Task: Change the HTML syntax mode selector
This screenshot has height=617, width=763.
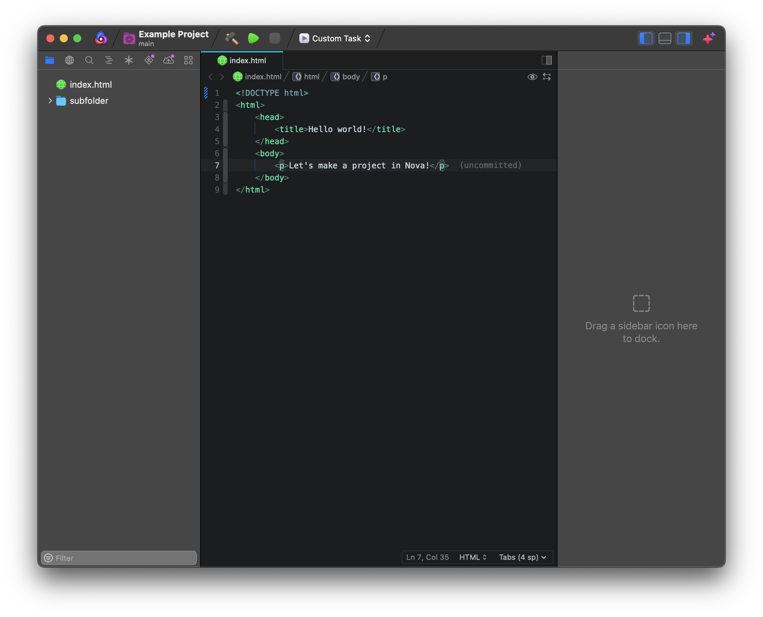Action: coord(473,557)
